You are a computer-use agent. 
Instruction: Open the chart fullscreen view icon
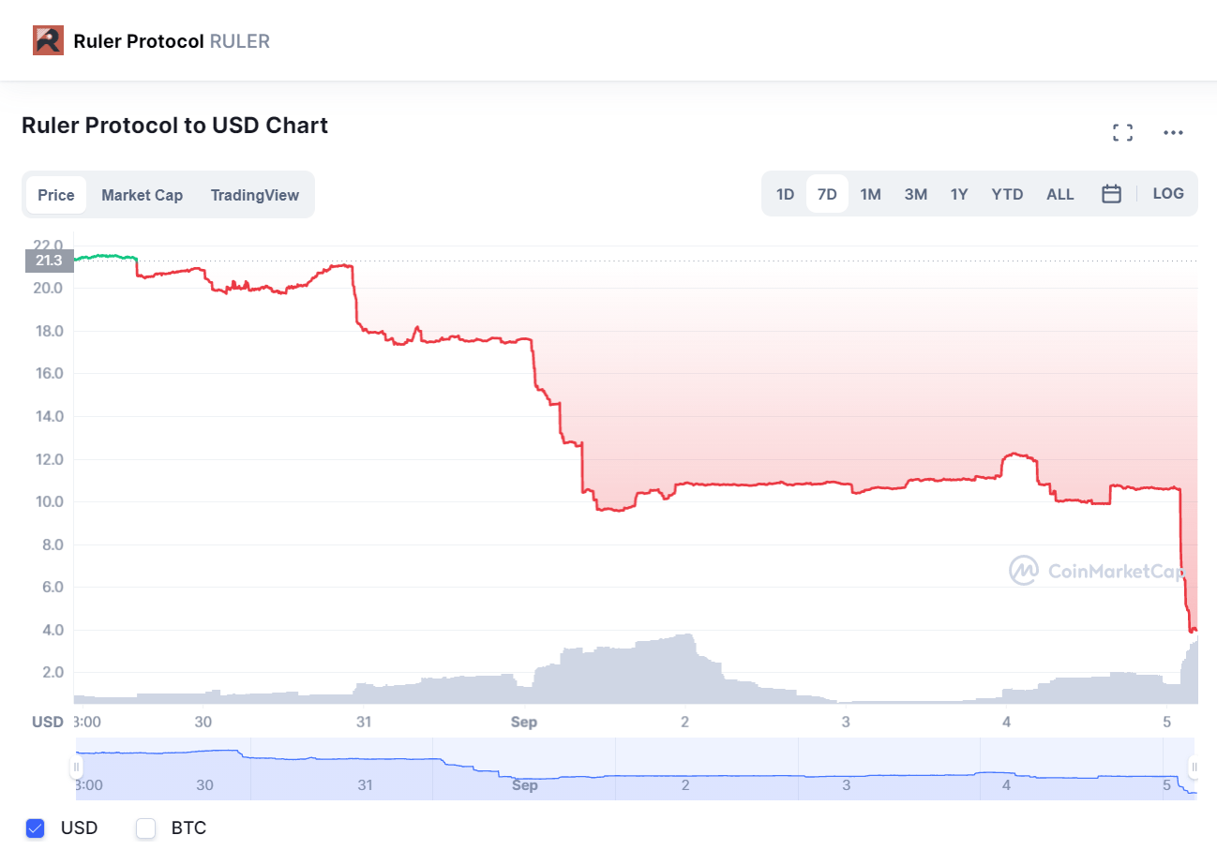pyautogui.click(x=1122, y=132)
